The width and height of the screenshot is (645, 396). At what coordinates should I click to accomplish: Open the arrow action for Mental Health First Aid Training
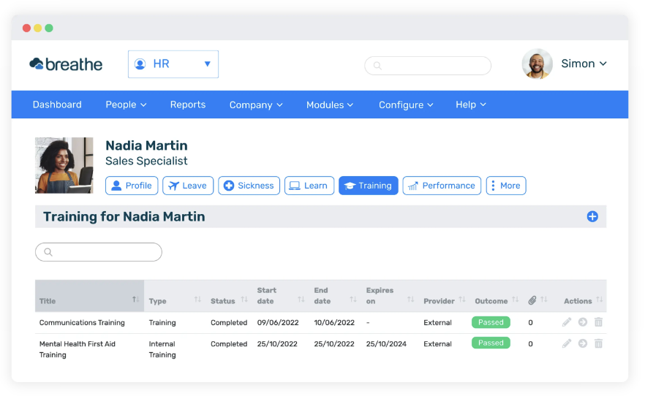click(x=582, y=343)
